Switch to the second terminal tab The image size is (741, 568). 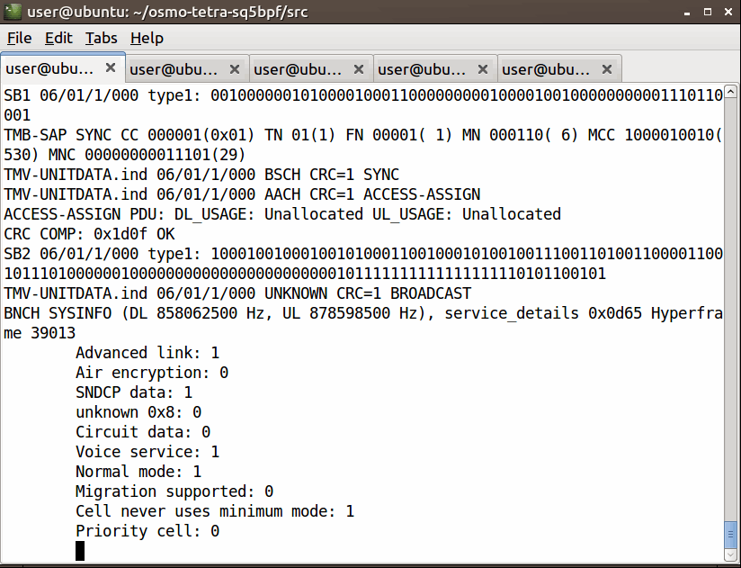point(174,69)
